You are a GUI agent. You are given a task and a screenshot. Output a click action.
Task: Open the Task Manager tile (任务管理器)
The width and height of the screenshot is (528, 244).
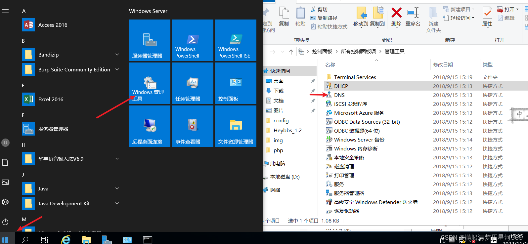(193, 83)
